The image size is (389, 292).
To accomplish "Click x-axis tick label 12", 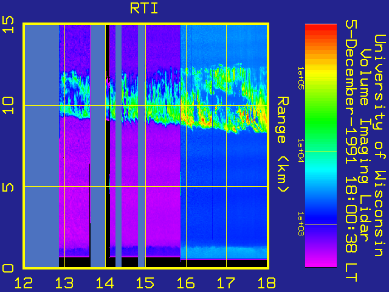I will click(x=24, y=283).
